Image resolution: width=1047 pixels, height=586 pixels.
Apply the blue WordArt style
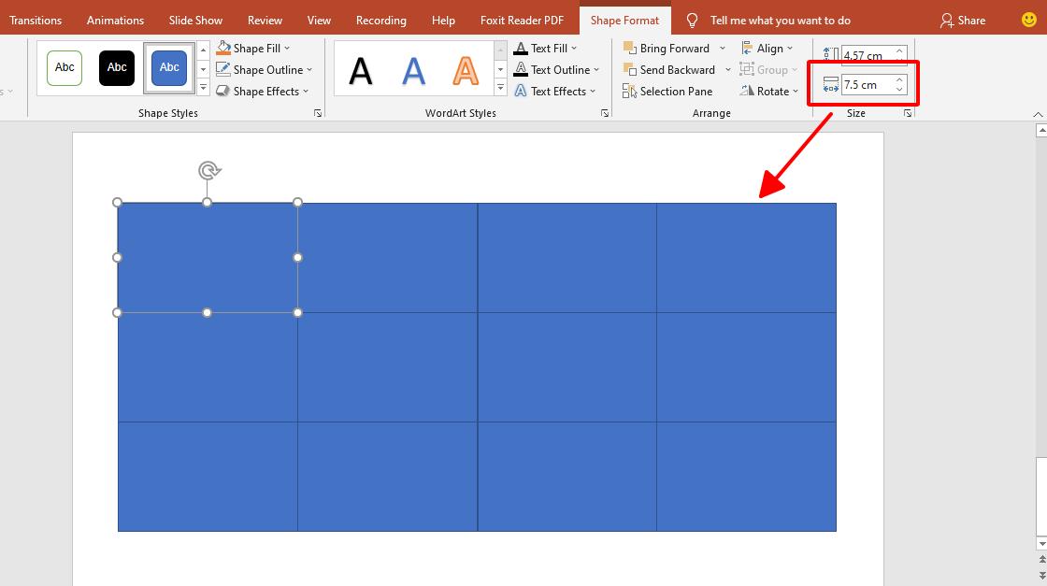pyautogui.click(x=413, y=70)
